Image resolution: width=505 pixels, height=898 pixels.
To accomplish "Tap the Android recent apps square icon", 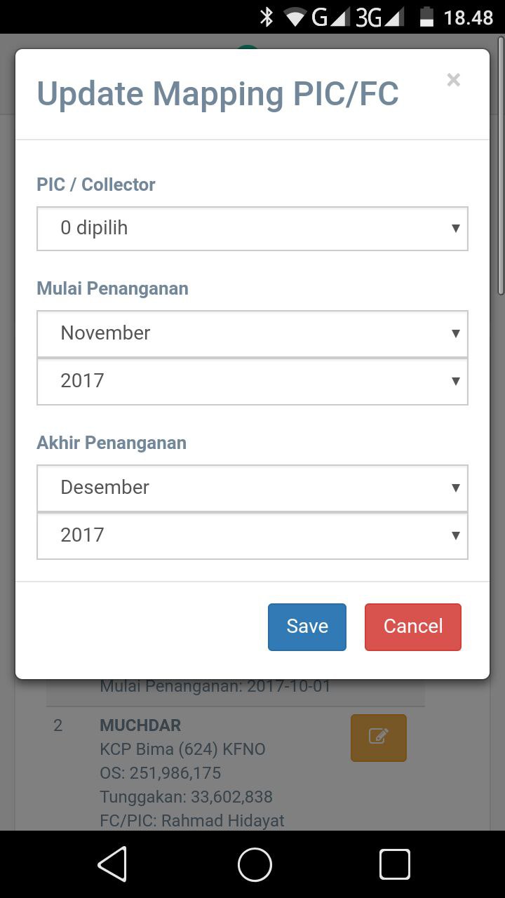I will pos(394,864).
